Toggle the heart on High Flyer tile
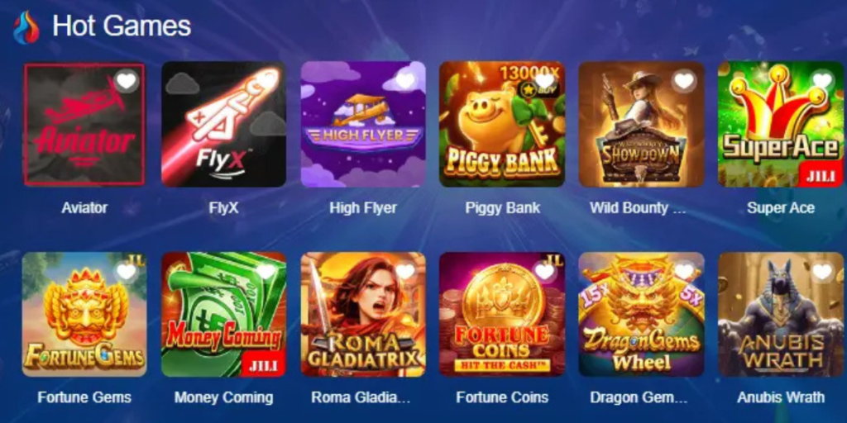Screen dimensions: 847x423 click(x=405, y=81)
